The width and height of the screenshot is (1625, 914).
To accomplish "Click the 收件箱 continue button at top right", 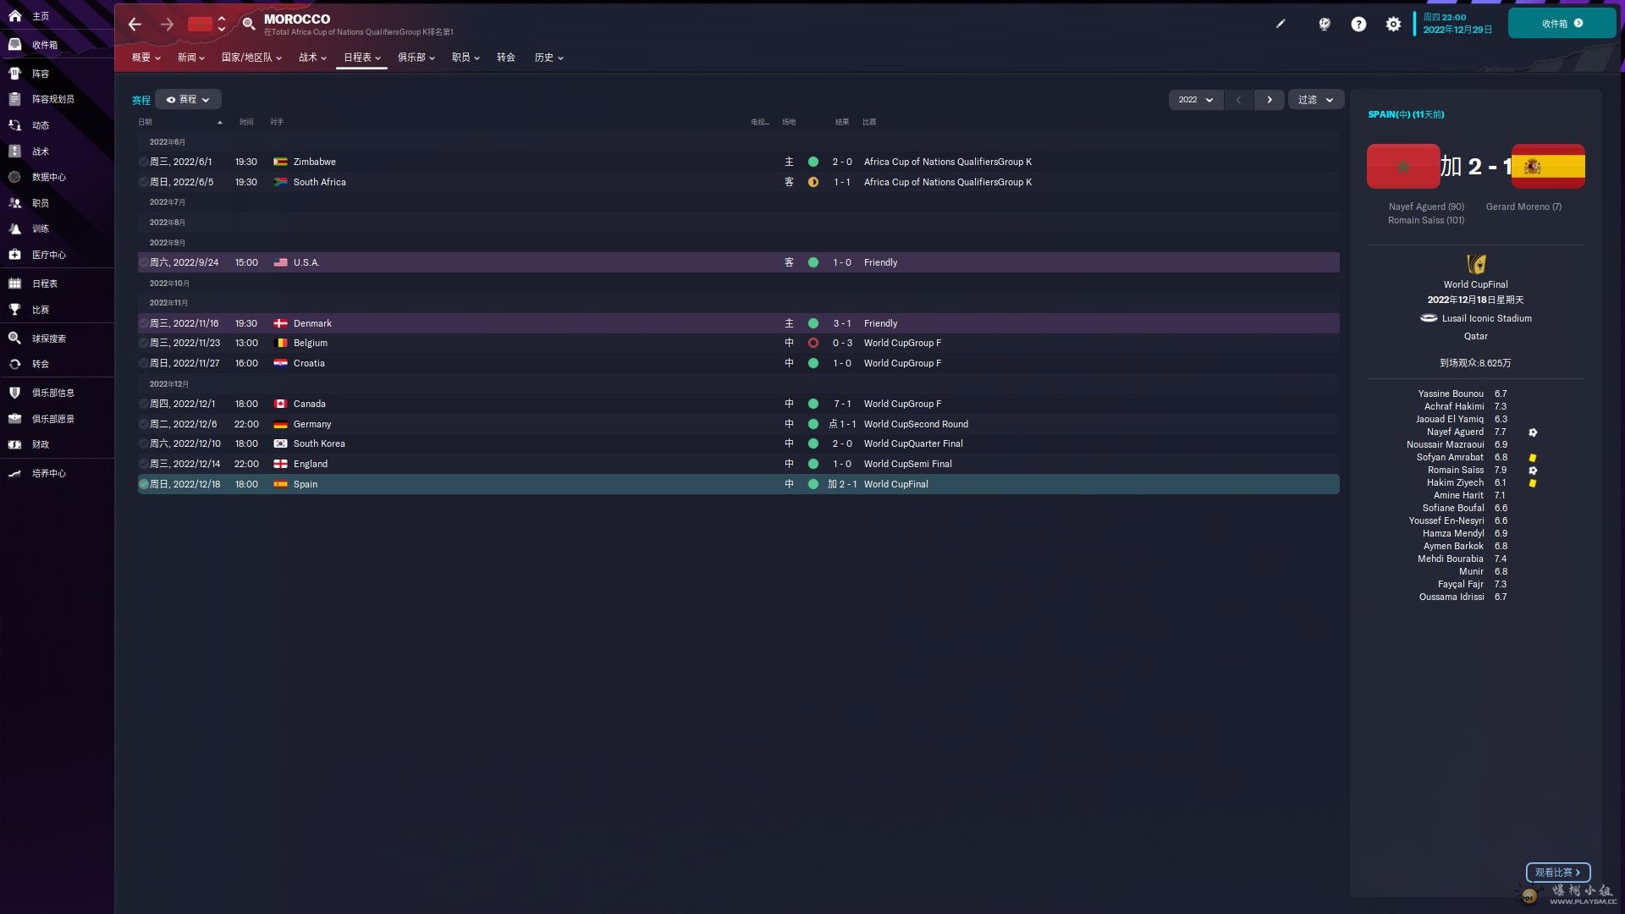I will [1561, 24].
